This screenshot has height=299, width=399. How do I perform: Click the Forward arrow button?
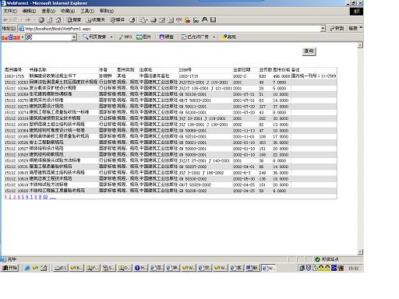tap(28, 19)
